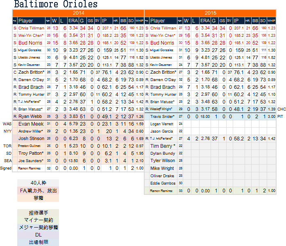Click the SEA team label beside Joe Saunders
The height and width of the screenshot is (246, 286).
8,161
